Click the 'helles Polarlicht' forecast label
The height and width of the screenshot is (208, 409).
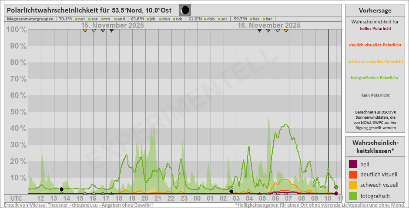point(375,28)
